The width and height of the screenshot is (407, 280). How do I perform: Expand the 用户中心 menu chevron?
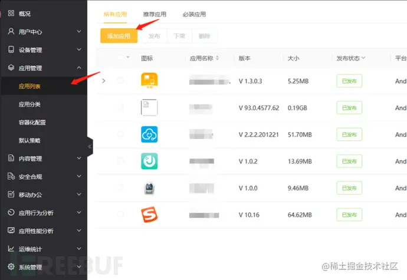click(x=79, y=31)
